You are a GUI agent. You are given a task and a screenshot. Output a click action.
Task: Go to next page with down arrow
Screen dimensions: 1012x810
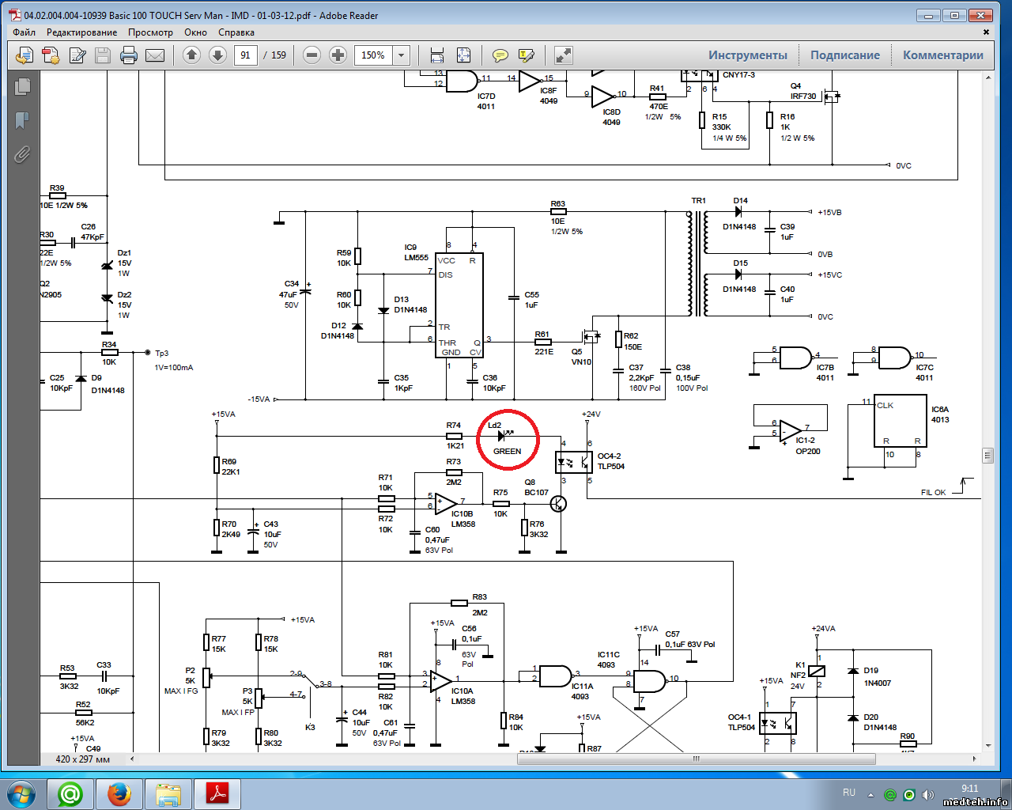point(217,55)
